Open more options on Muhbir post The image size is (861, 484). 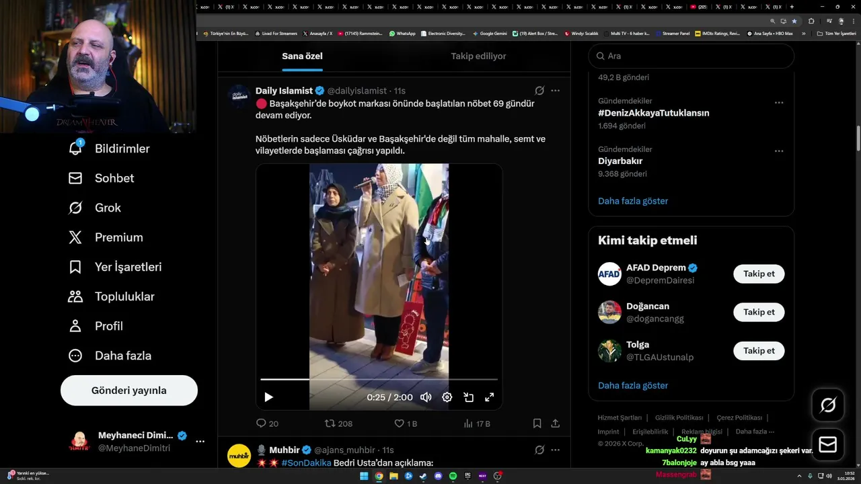pyautogui.click(x=555, y=450)
